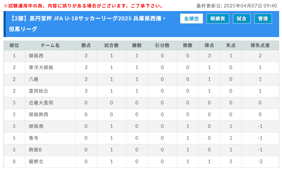Select team 龍野北 at the bottom
The height and width of the screenshot is (171, 282).
36,161
